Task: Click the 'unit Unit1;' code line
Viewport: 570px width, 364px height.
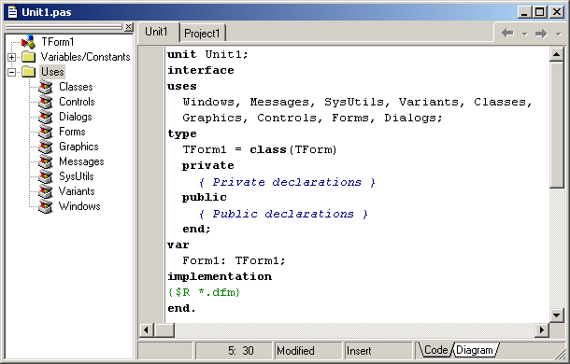Action: (207, 54)
